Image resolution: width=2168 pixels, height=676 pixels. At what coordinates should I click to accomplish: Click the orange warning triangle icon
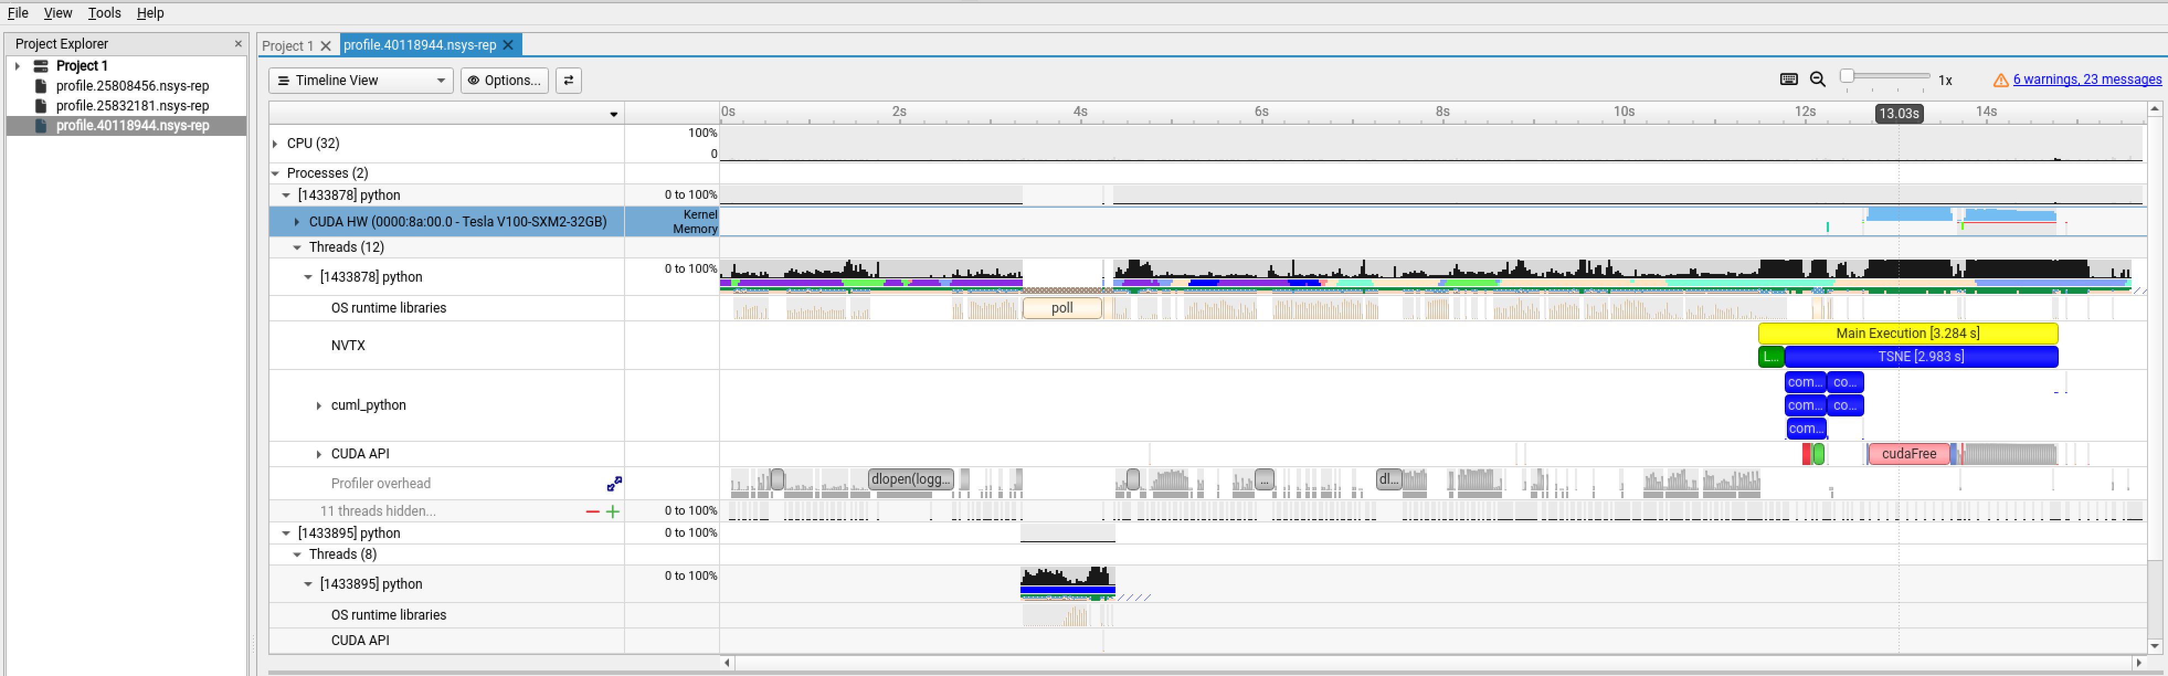click(2001, 80)
